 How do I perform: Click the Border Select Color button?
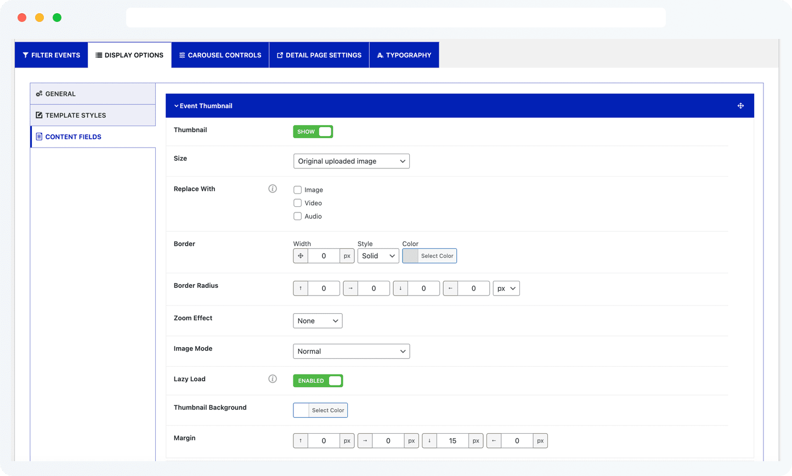pyautogui.click(x=437, y=256)
